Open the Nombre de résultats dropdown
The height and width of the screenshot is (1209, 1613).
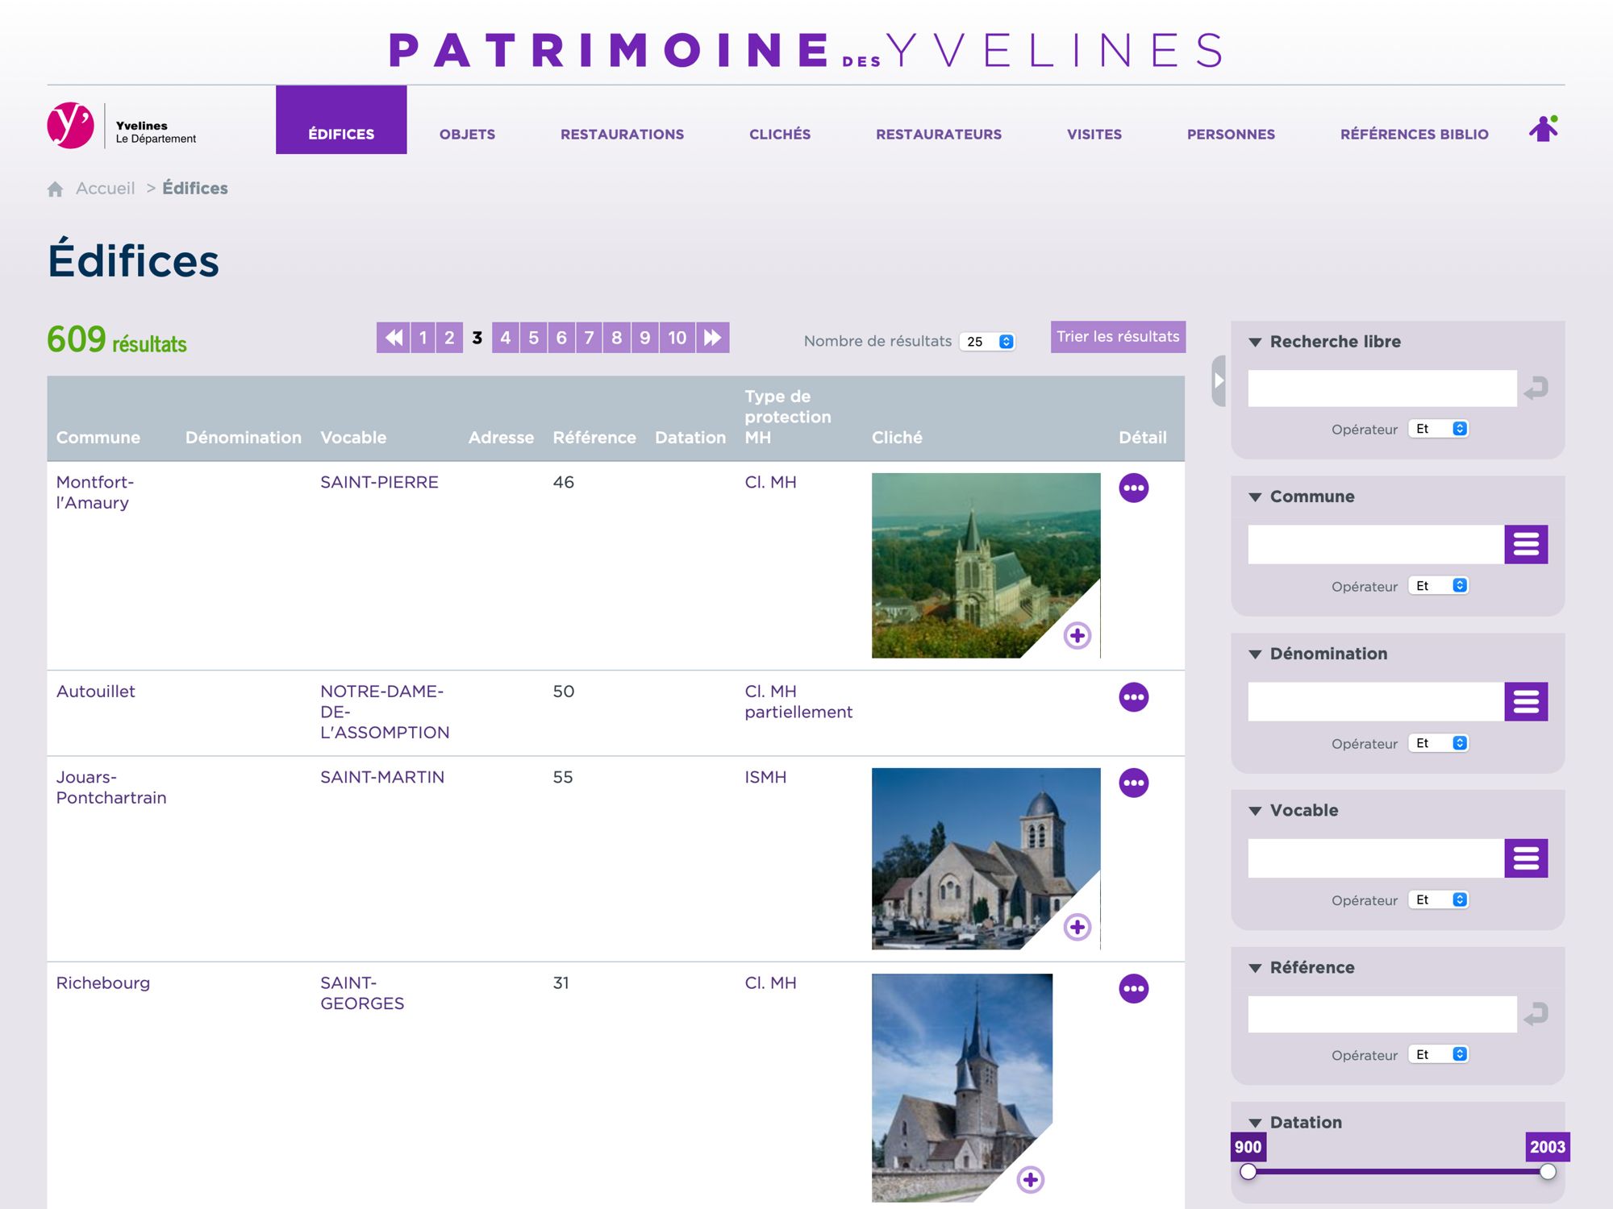(x=988, y=342)
